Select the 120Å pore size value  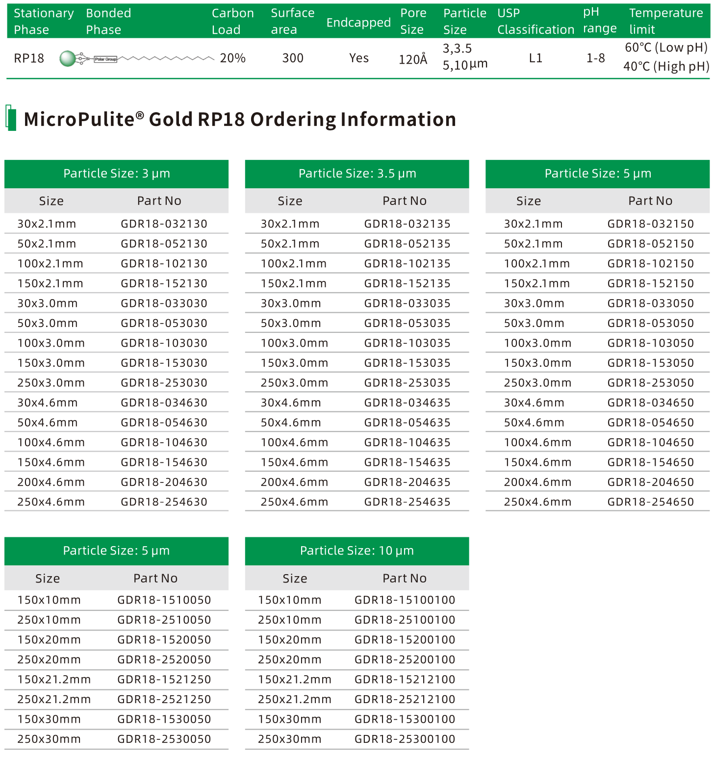pos(413,59)
